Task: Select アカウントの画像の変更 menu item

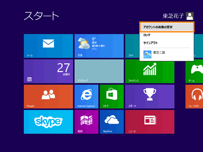Action: (x=167, y=27)
